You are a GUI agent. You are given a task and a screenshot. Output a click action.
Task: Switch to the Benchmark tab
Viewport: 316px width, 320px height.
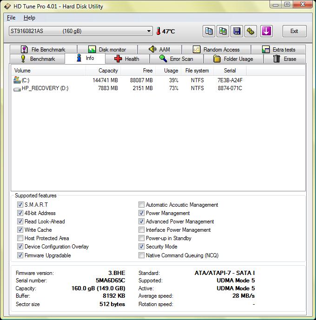coord(38,59)
